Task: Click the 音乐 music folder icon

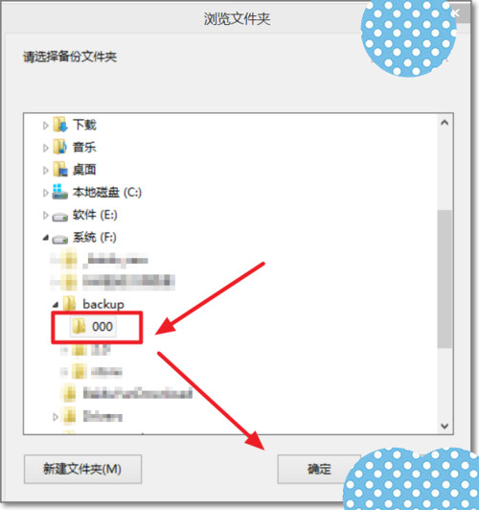Action: pos(60,147)
